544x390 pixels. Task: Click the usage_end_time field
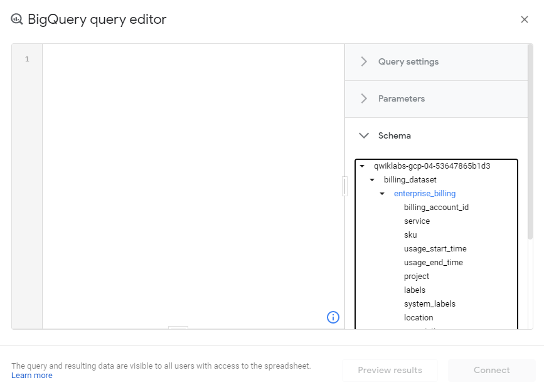pyautogui.click(x=434, y=263)
